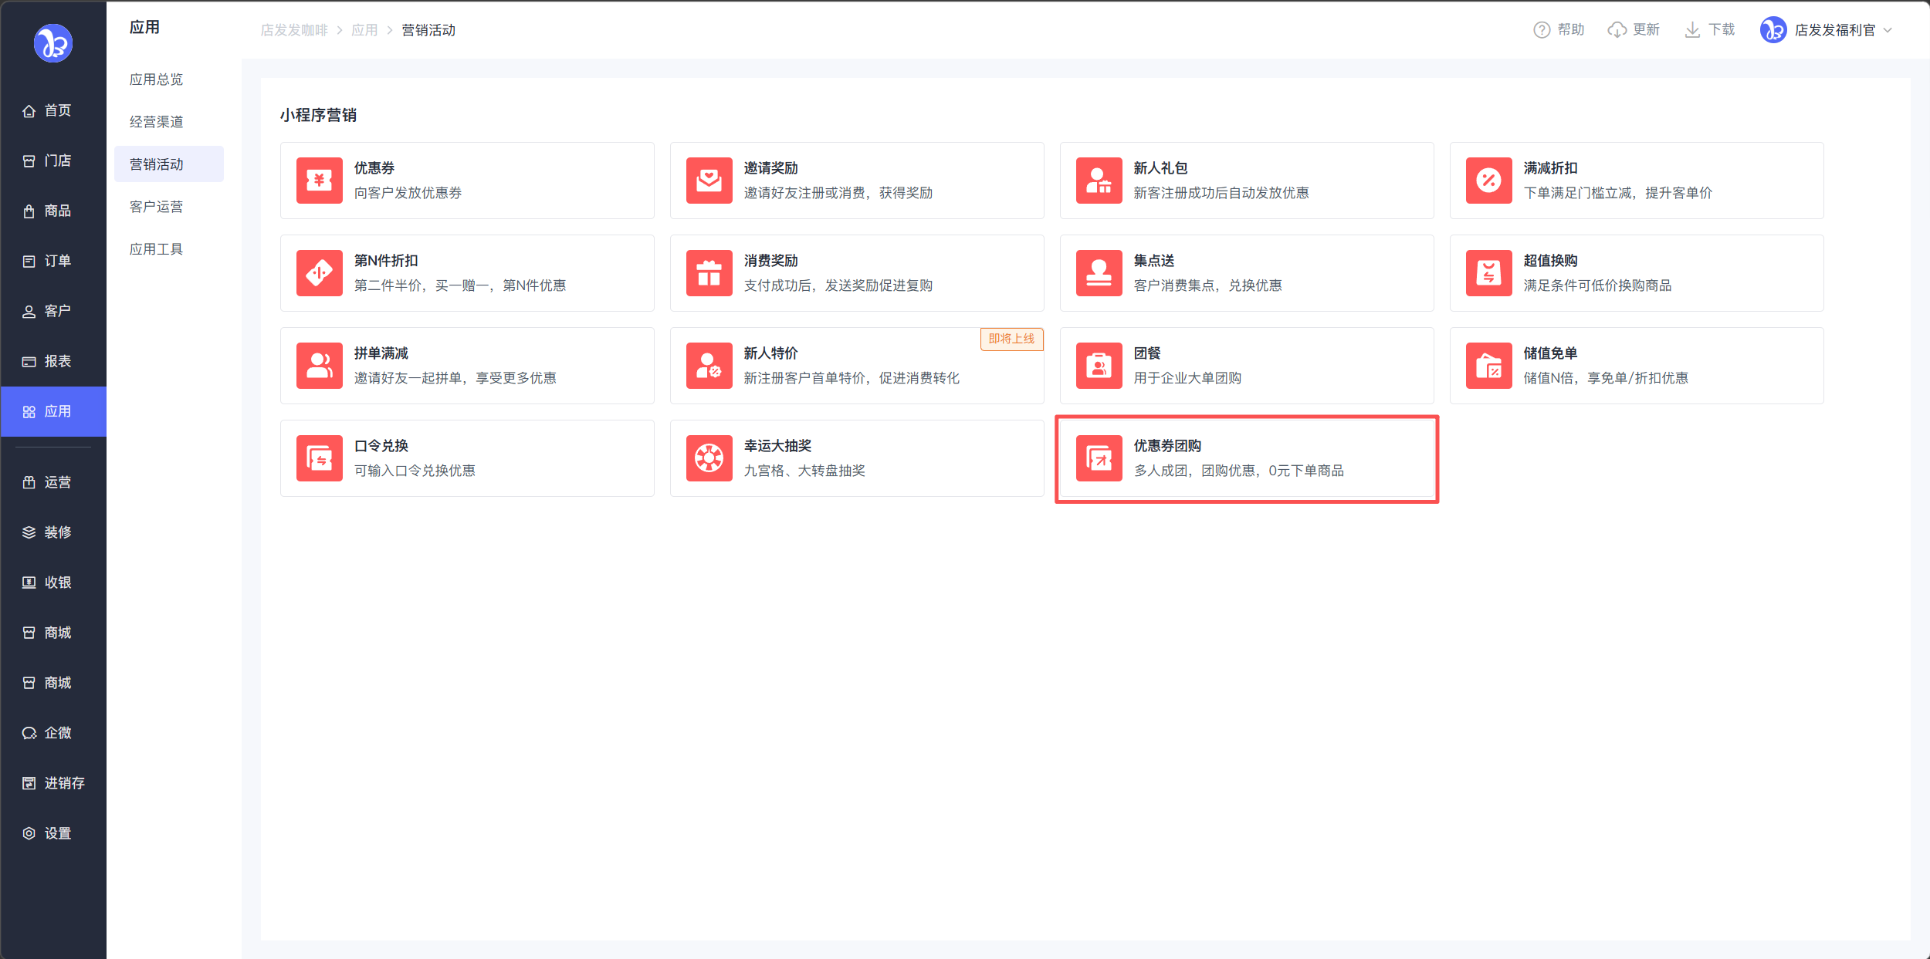The height and width of the screenshot is (959, 1930).
Task: Open 客户运营 submenu item
Action: [x=157, y=207]
